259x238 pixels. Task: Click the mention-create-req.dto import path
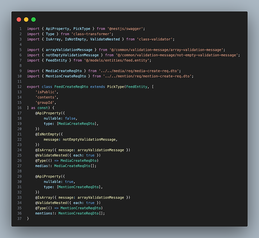pyautogui.click(x=148, y=76)
